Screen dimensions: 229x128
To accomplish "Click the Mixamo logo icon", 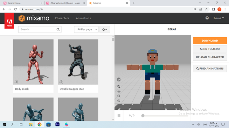I will (x=22, y=18).
